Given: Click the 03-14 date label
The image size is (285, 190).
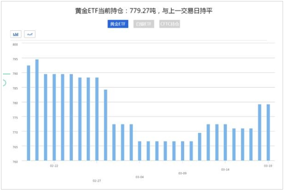Looking at the screenshot, I should (x=225, y=169).
